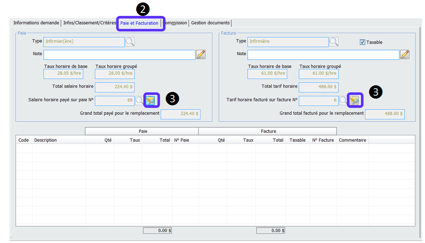Click the Note input field in Paie section
Image resolution: width=425 pixels, height=243 pixels.
(x=119, y=55)
